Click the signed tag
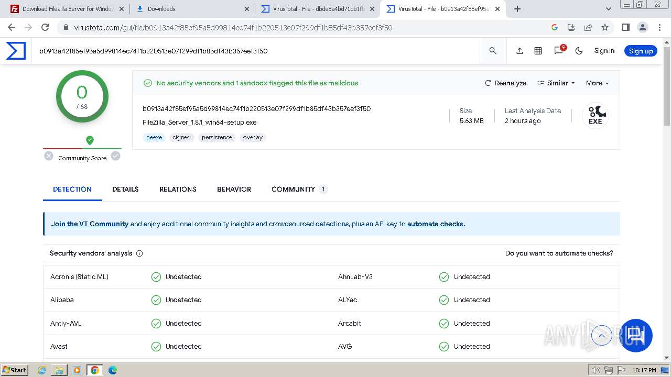This screenshot has width=671, height=377. point(181,137)
